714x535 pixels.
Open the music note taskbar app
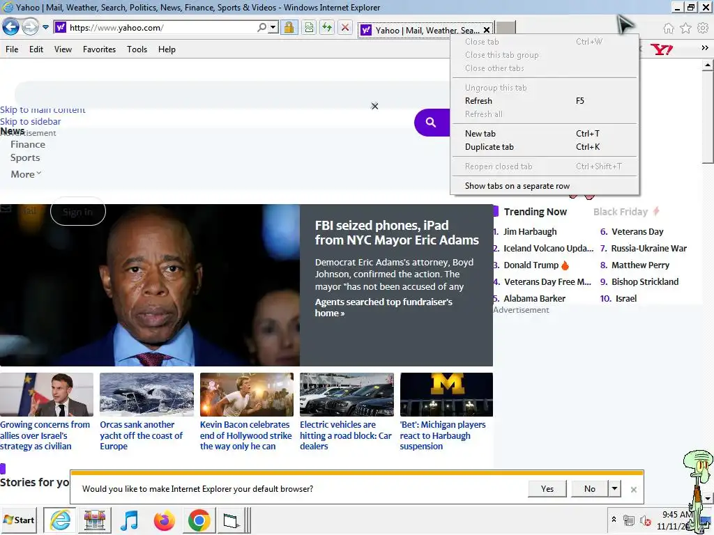coord(129,520)
